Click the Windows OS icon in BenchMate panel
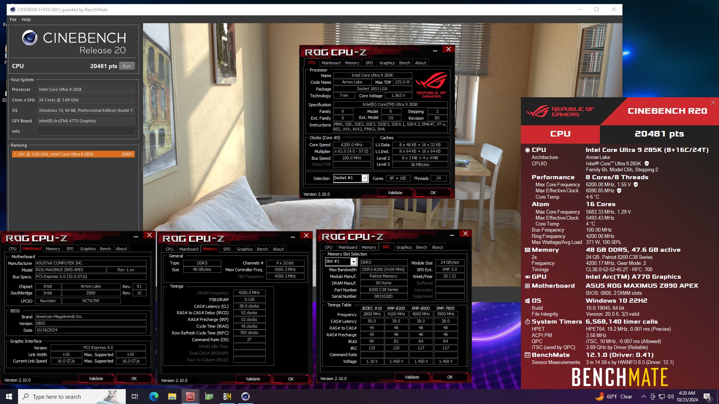Image resolution: width=719 pixels, height=404 pixels. [x=527, y=301]
